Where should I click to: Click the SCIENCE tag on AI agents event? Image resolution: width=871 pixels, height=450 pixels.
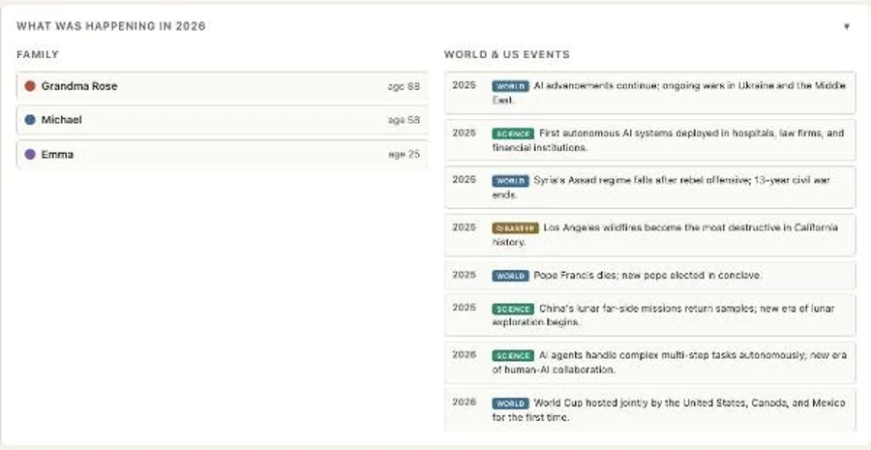pyautogui.click(x=513, y=355)
